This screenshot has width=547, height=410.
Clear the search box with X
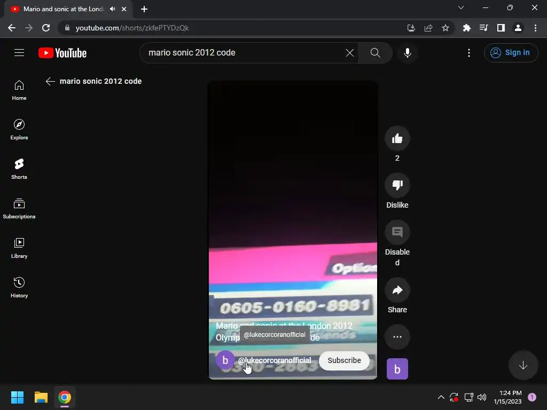[x=349, y=53]
